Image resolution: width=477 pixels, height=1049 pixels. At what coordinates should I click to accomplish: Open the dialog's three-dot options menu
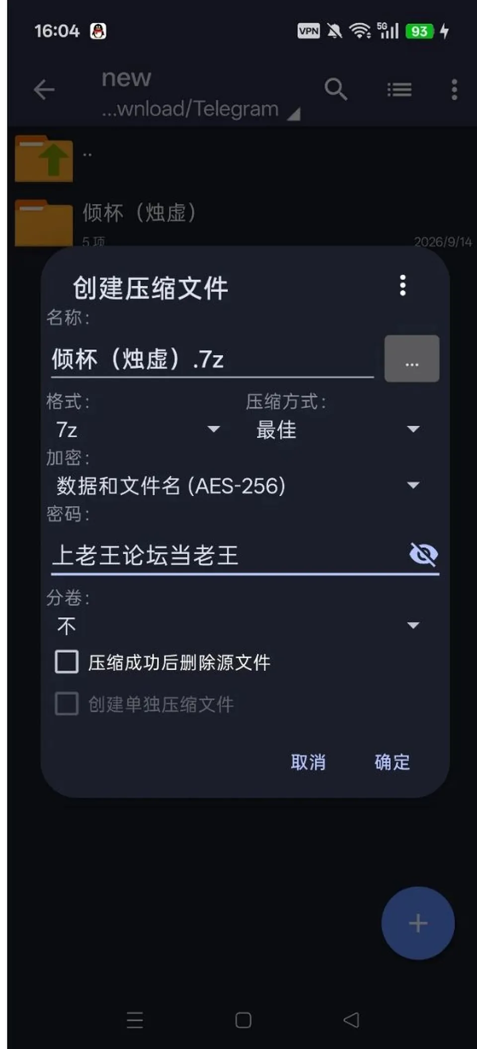[x=403, y=286]
